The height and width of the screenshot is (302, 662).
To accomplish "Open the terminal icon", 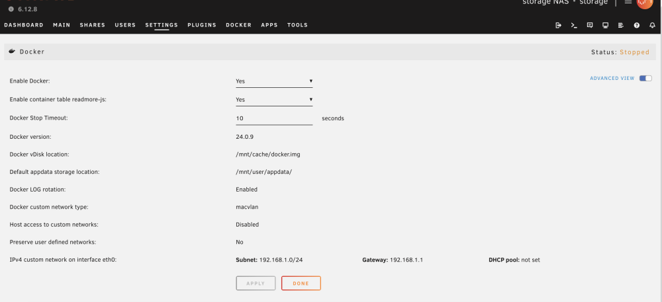I will pyautogui.click(x=574, y=25).
